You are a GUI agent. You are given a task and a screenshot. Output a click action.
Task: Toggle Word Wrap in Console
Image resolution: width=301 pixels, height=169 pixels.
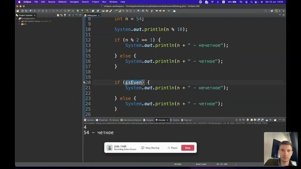tap(255, 120)
